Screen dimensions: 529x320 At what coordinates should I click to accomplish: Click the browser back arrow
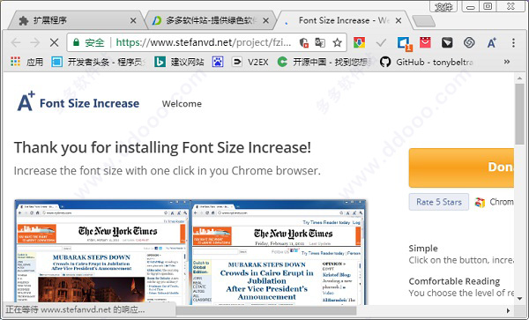(x=16, y=42)
